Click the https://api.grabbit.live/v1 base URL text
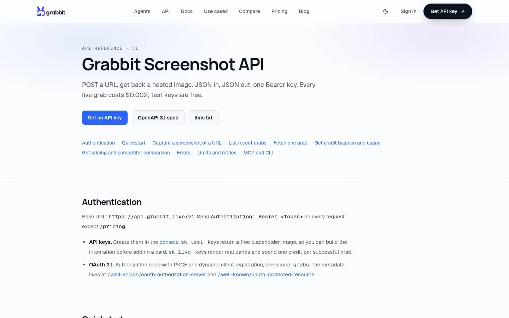Screen dimensions: 509x318 (151, 217)
